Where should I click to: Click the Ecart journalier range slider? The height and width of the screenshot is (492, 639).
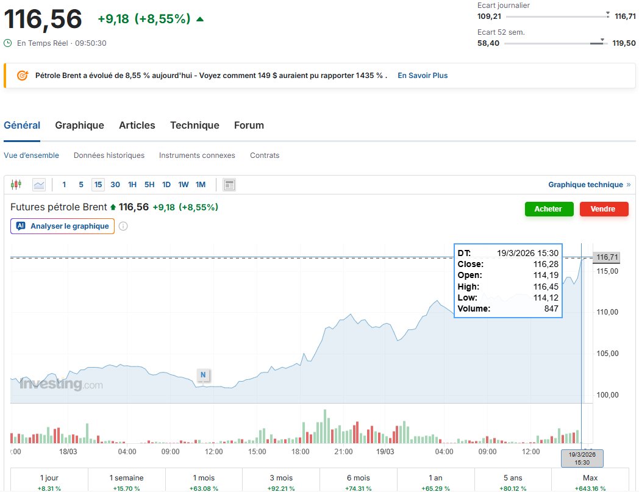558,16
